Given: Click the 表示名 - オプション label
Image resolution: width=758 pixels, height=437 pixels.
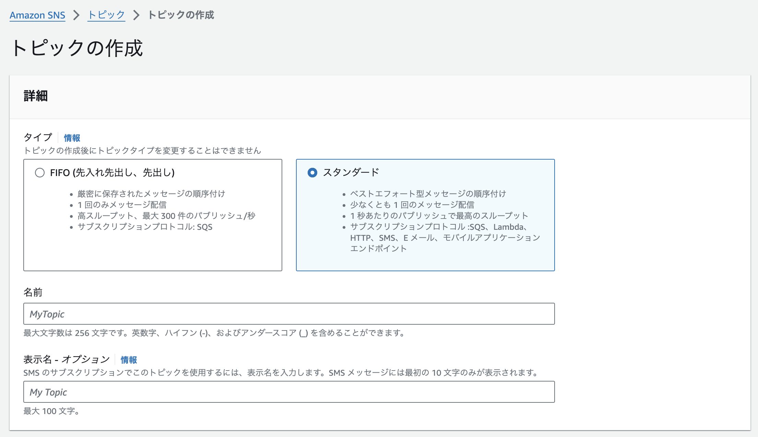Looking at the screenshot, I should pyautogui.click(x=67, y=360).
